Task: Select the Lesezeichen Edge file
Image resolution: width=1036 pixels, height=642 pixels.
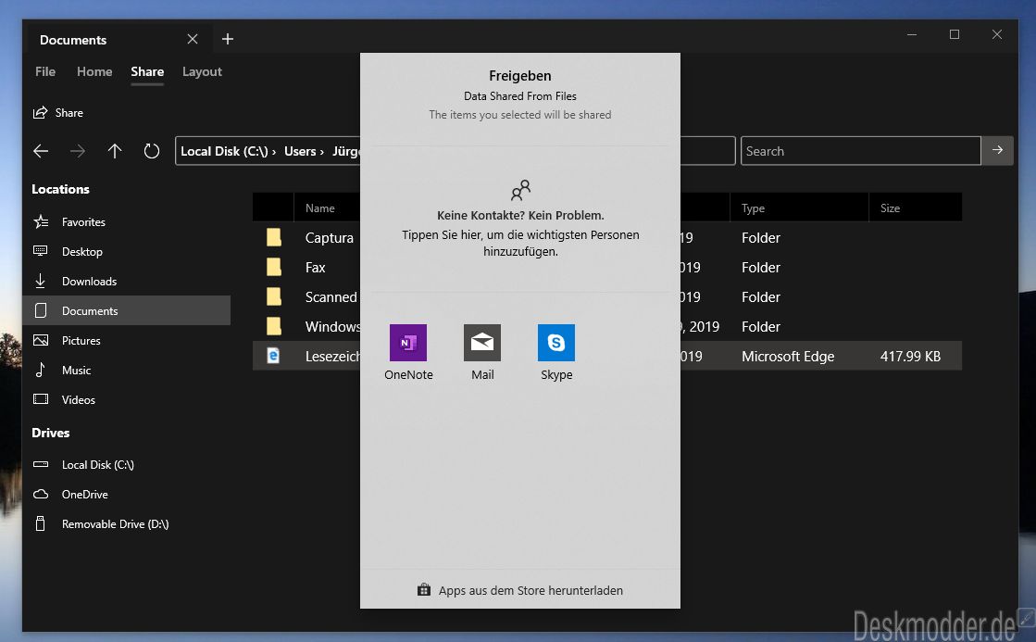Action: 607,357
